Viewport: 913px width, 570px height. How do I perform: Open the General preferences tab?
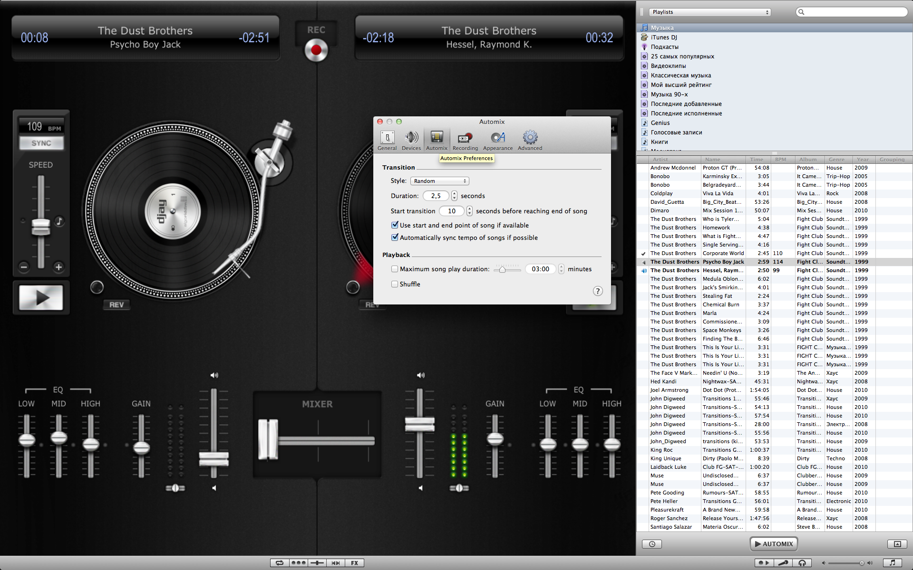point(387,141)
